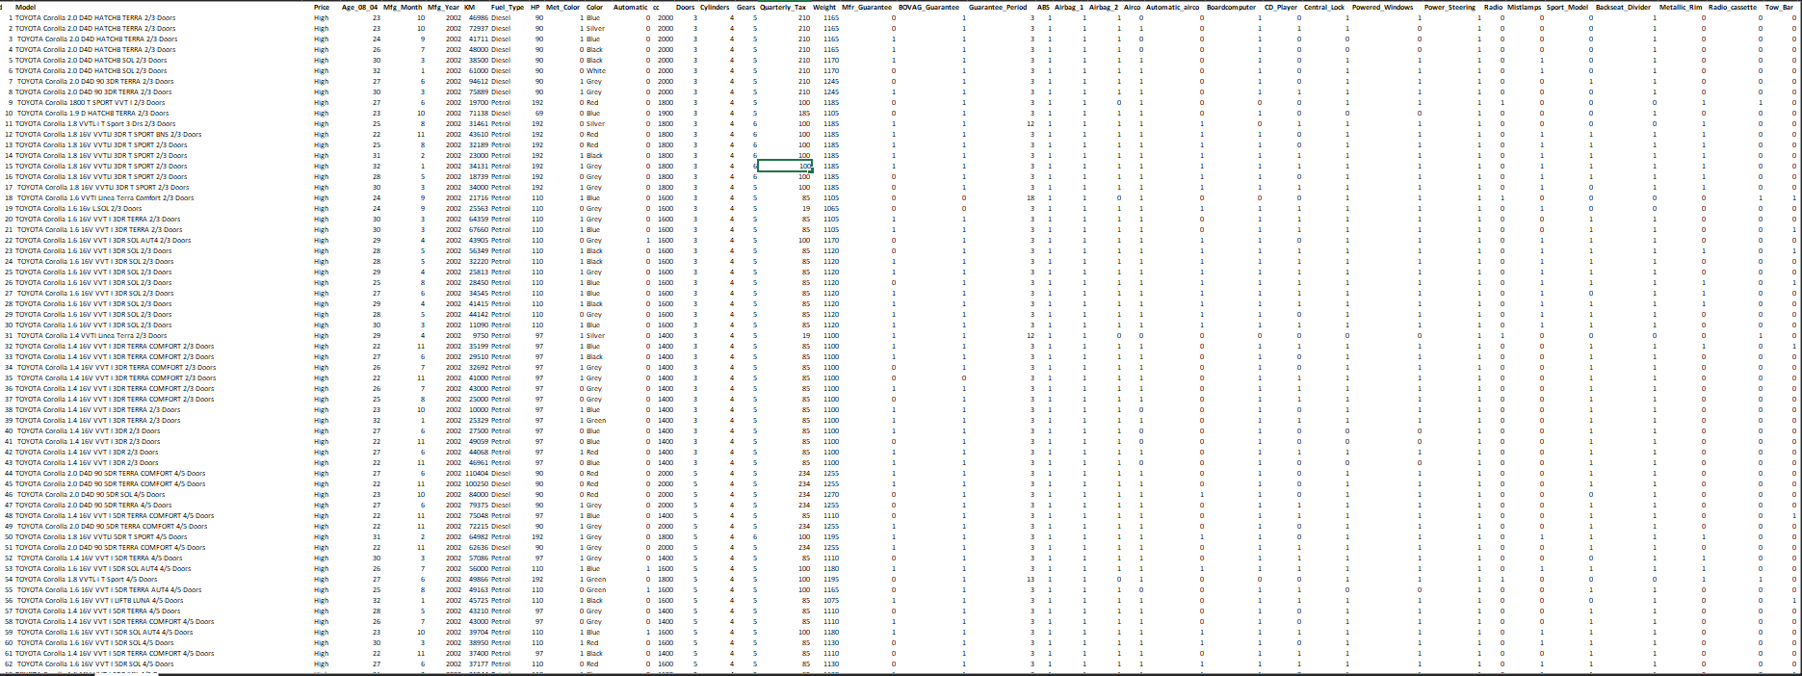Viewport: 1802px width, 676px height.
Task: Click the Gears column header
Action: pyautogui.click(x=745, y=7)
